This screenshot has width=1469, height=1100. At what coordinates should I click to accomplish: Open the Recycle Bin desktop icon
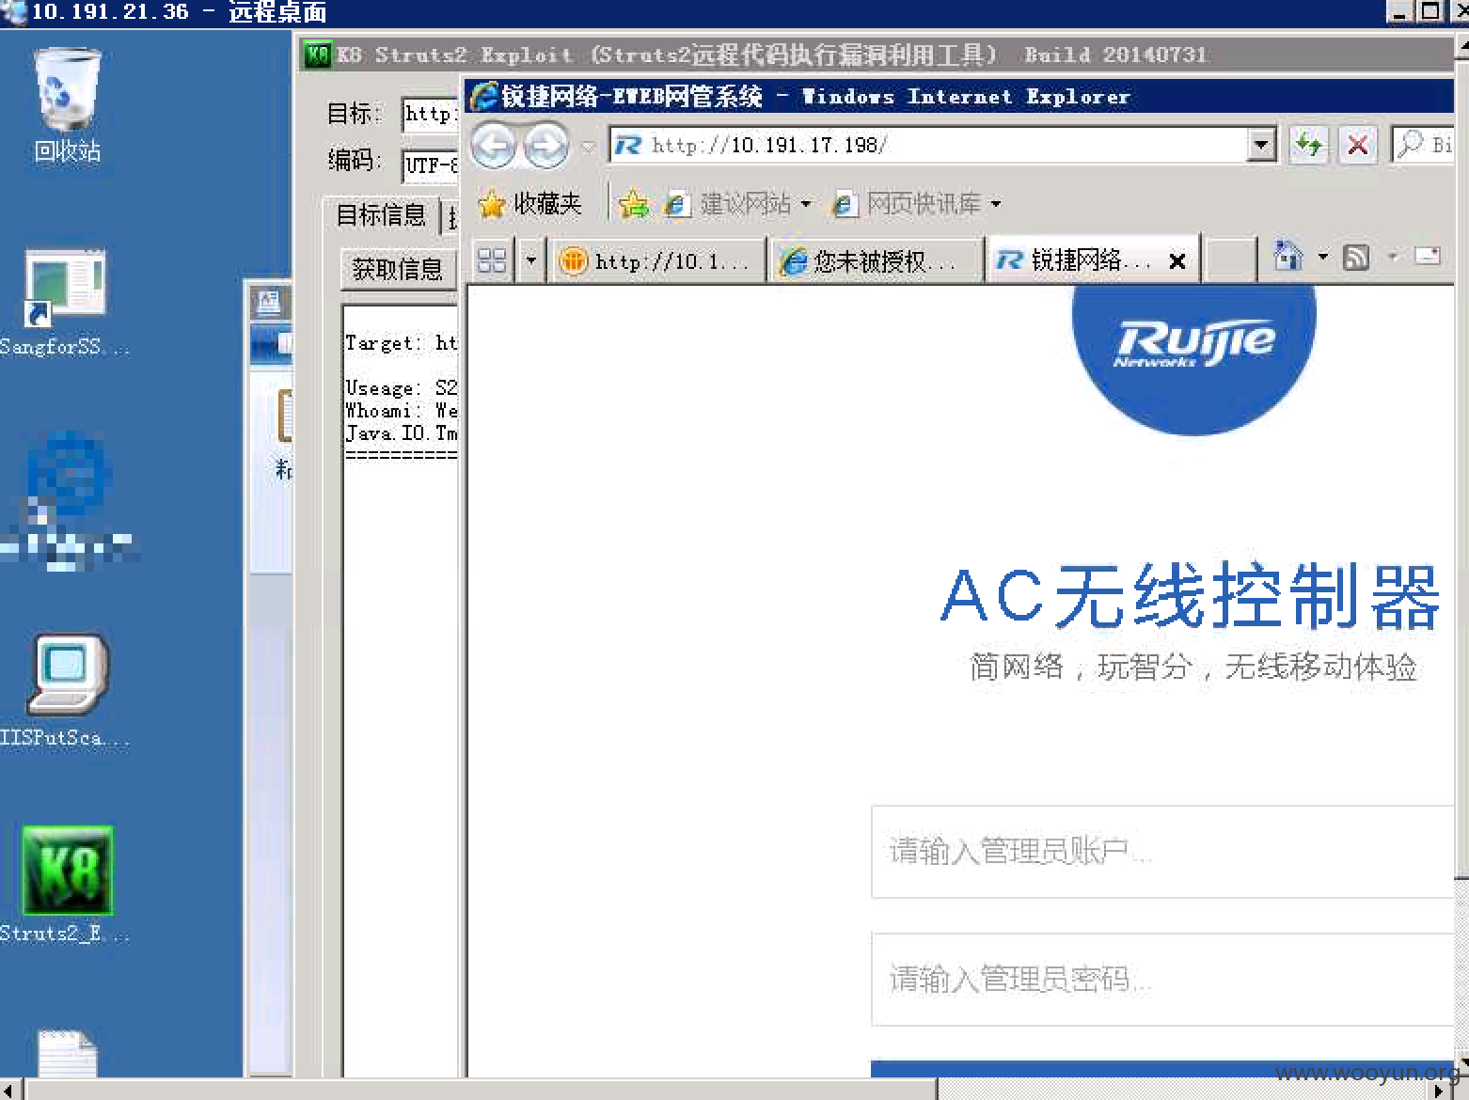[x=67, y=105]
